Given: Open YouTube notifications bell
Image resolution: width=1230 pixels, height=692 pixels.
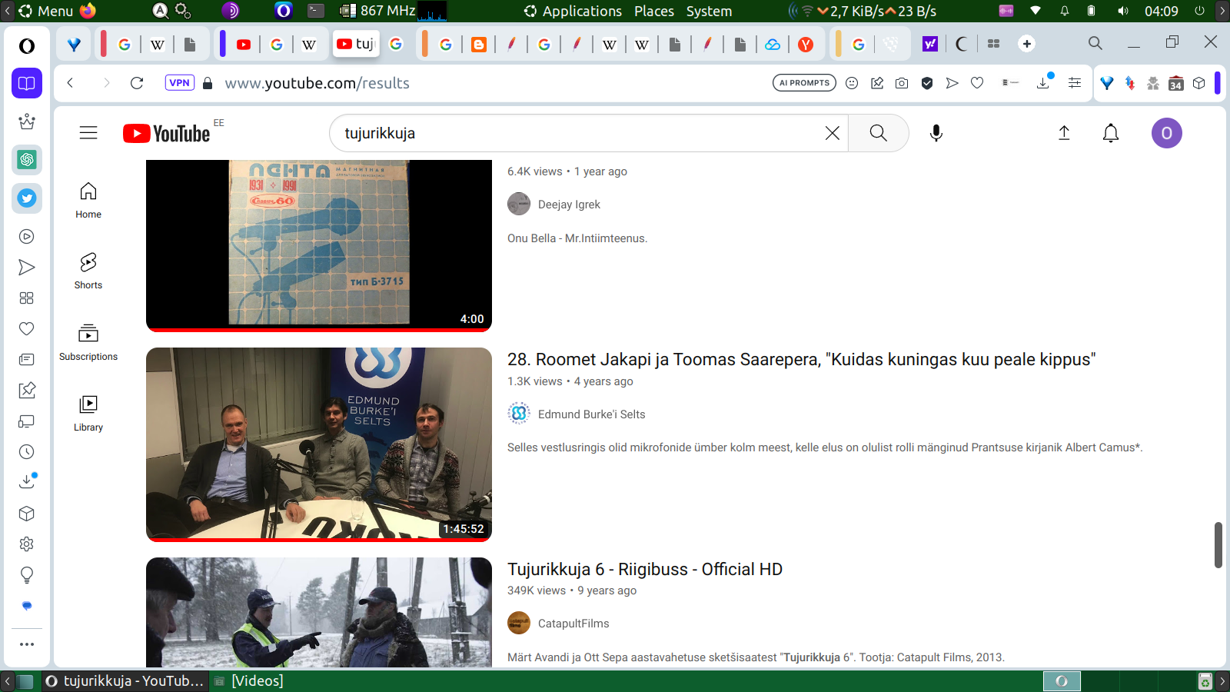Looking at the screenshot, I should pyautogui.click(x=1110, y=133).
